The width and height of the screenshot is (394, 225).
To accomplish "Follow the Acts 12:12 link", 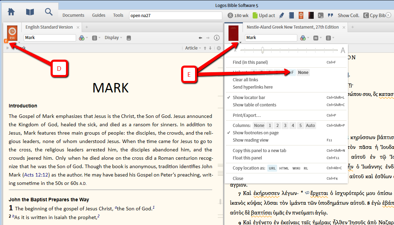I will pos(37,175).
